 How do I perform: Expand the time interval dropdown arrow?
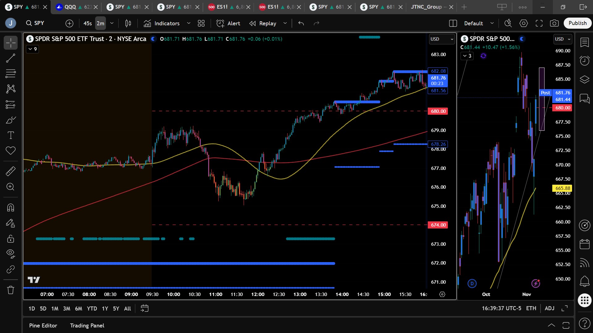click(x=112, y=23)
